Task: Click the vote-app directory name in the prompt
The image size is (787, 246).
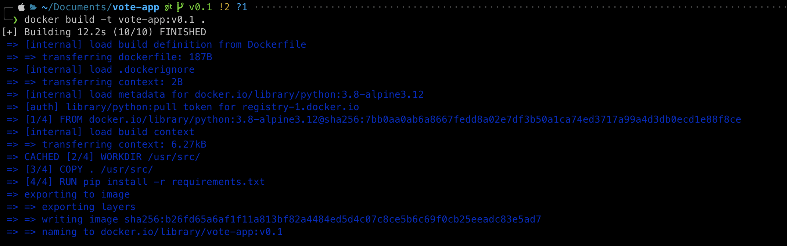Action: pyautogui.click(x=136, y=7)
